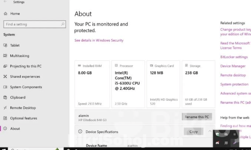251x150 pixels.
Task: Open Device Manager link
Action: 233,66
